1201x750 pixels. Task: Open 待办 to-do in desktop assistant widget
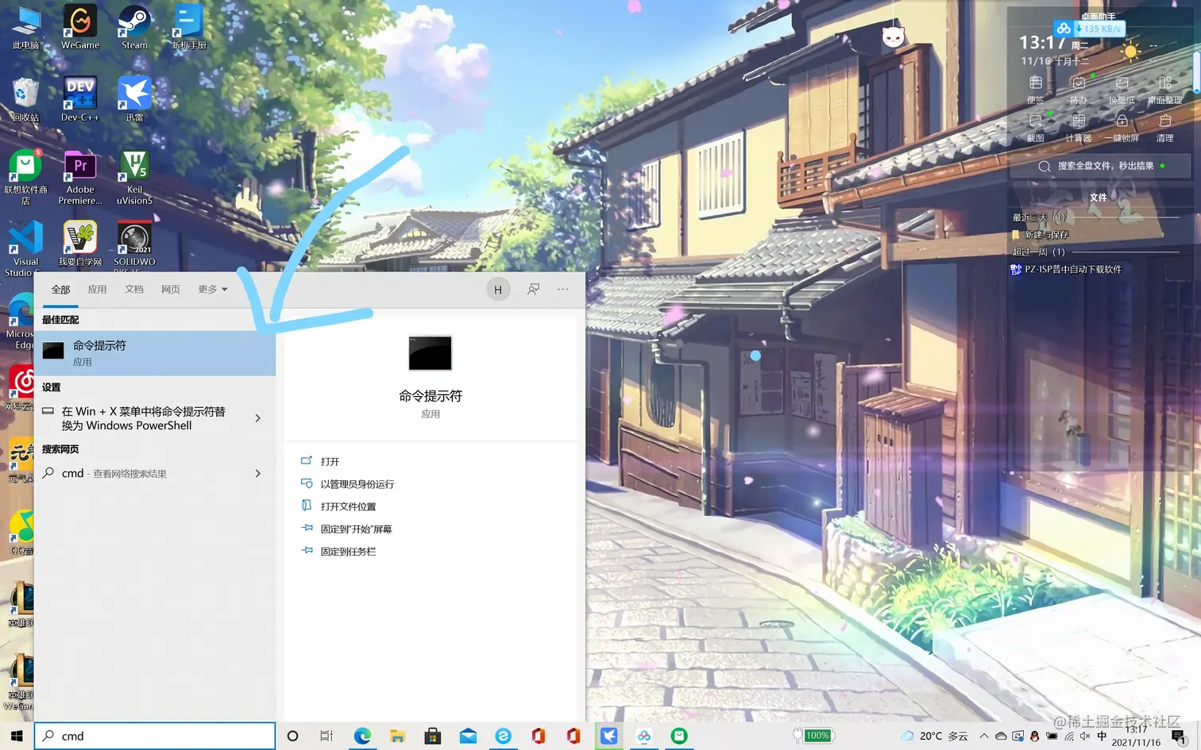pyautogui.click(x=1078, y=90)
